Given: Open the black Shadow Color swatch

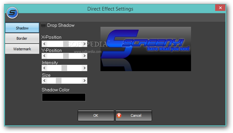Looking at the screenshot, I should [64, 97].
